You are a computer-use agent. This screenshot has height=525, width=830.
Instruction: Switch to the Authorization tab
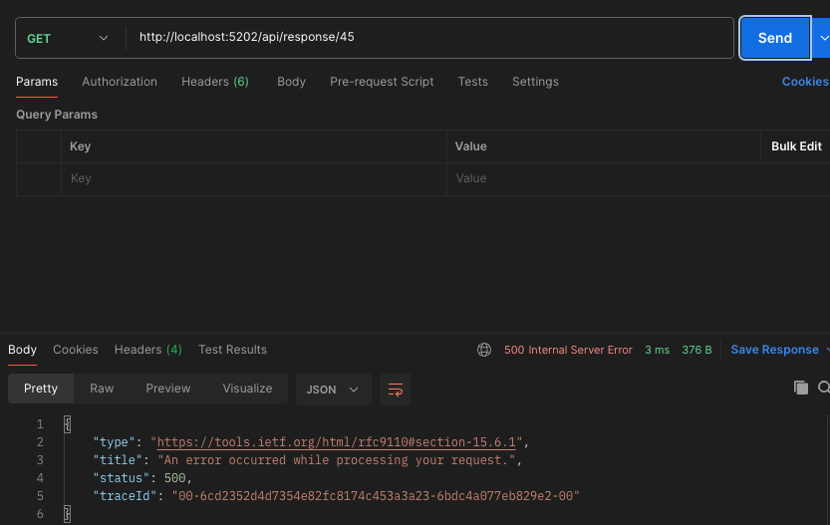pyautogui.click(x=120, y=82)
